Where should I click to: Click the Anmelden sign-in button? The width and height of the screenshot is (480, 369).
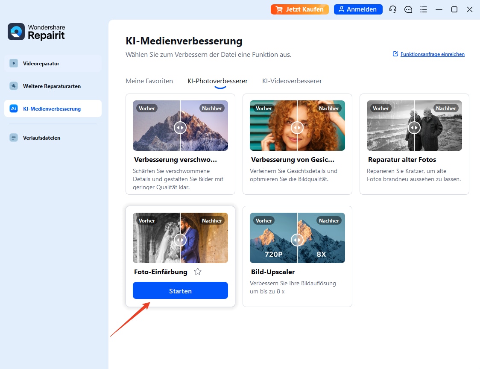358,9
